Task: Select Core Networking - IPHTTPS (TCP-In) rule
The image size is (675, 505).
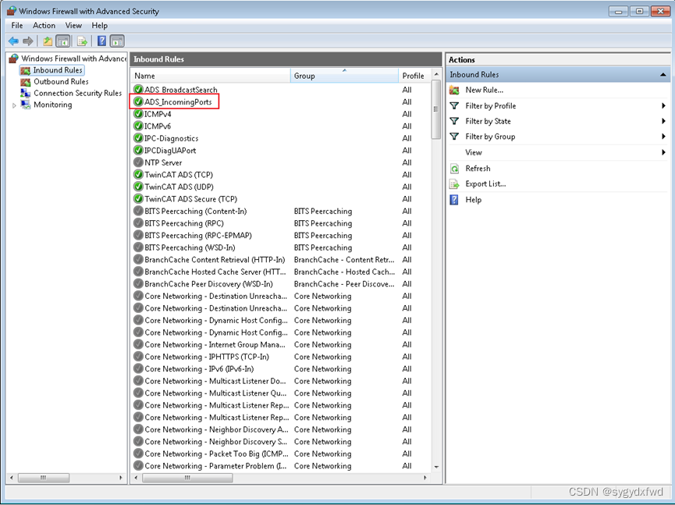Action: 207,357
